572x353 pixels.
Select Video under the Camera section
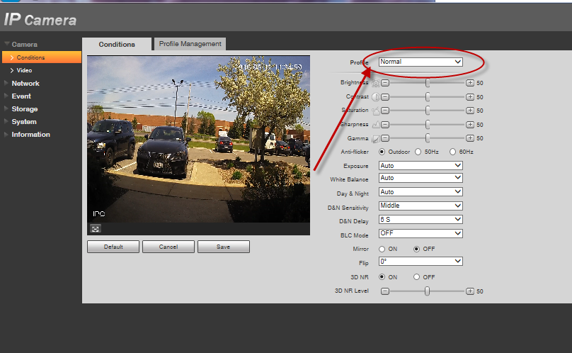click(x=24, y=70)
